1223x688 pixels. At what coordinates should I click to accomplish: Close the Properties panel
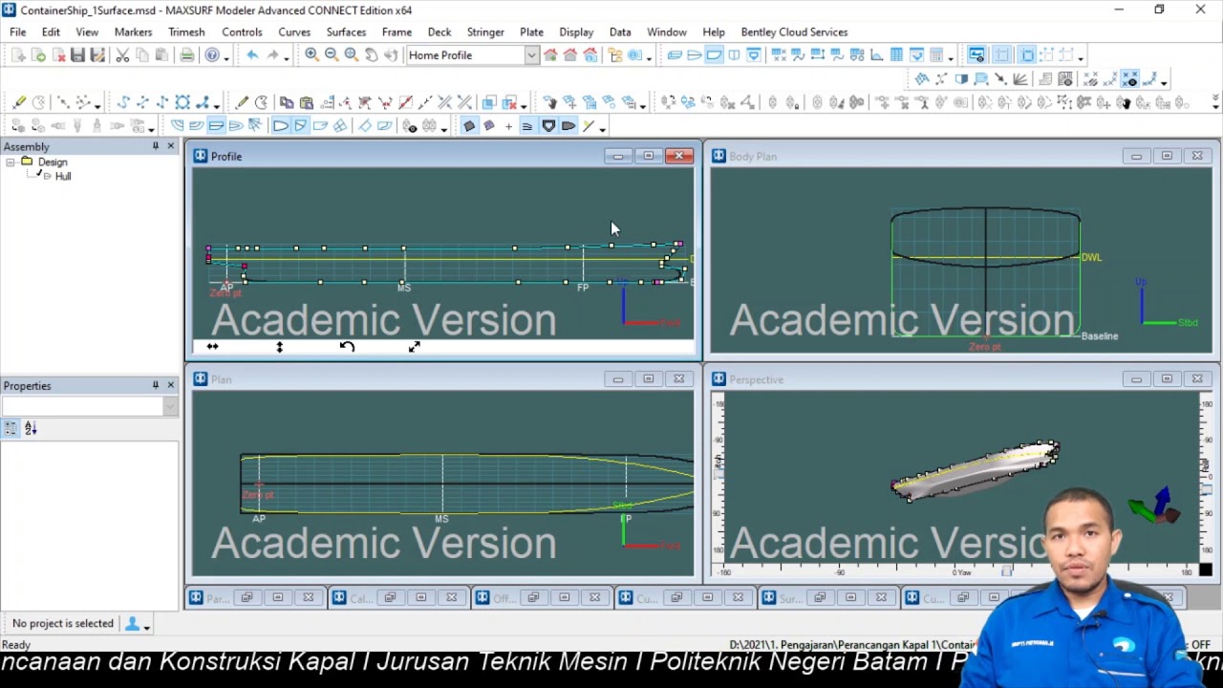[171, 385]
